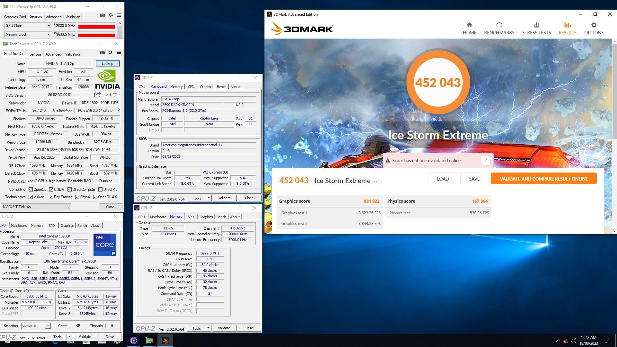Click the NVIDIA TITAN Xp name field
617x347 pixels.
pyautogui.click(x=60, y=64)
